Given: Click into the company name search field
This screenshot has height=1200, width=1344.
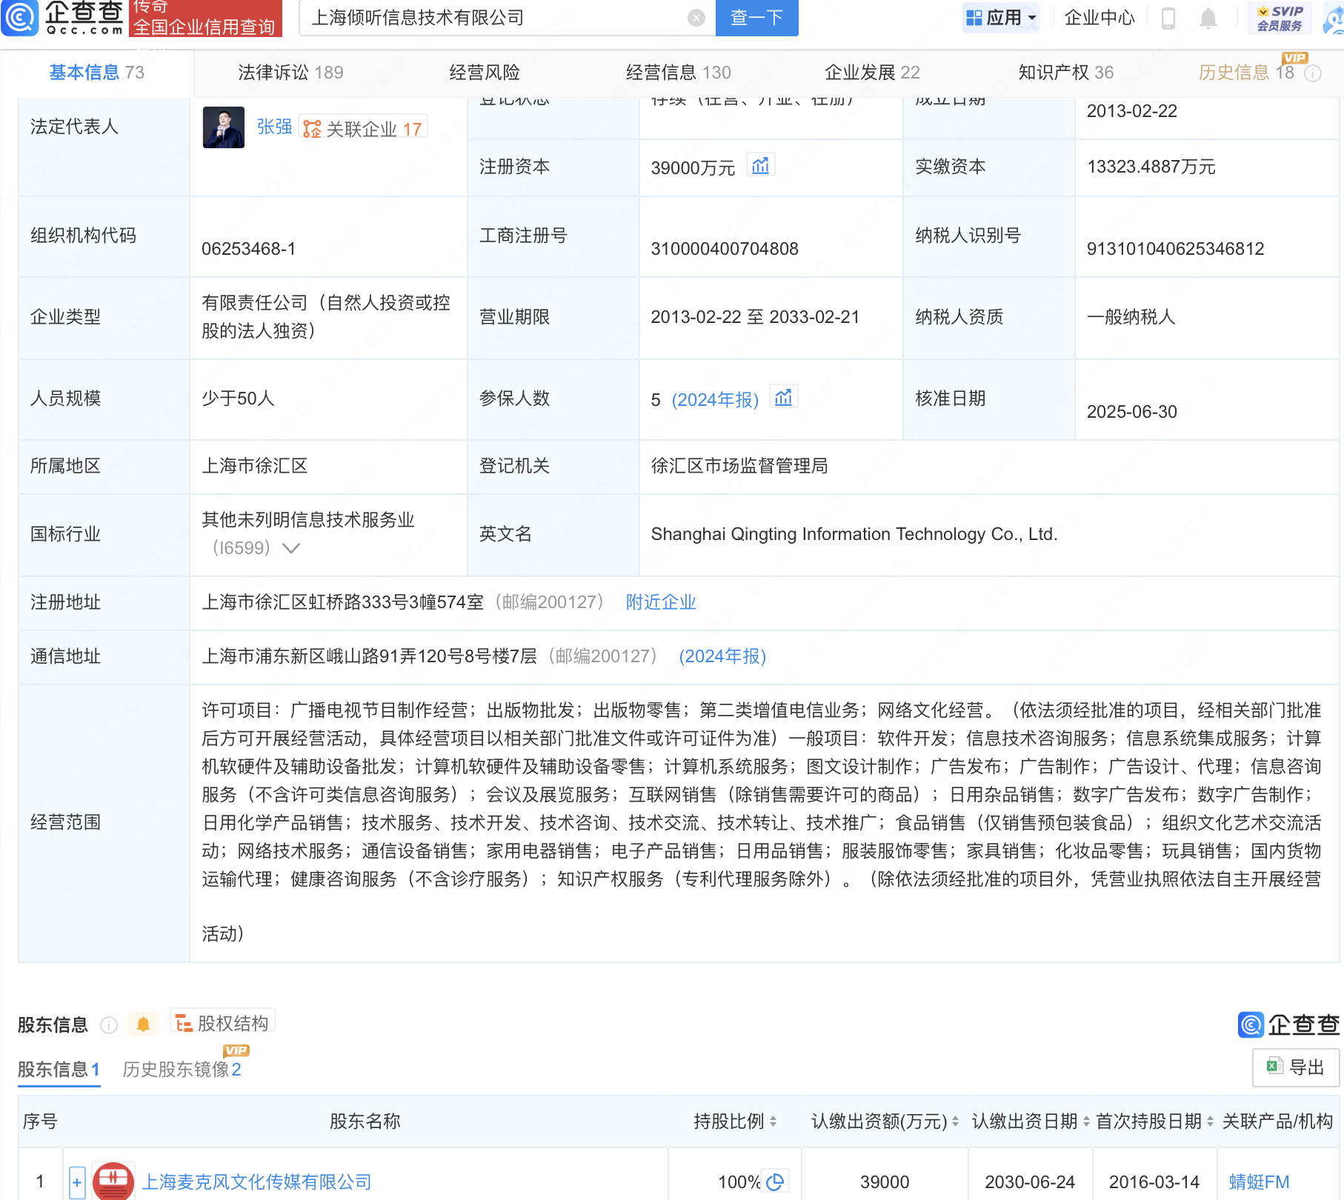Looking at the screenshot, I should [496, 18].
